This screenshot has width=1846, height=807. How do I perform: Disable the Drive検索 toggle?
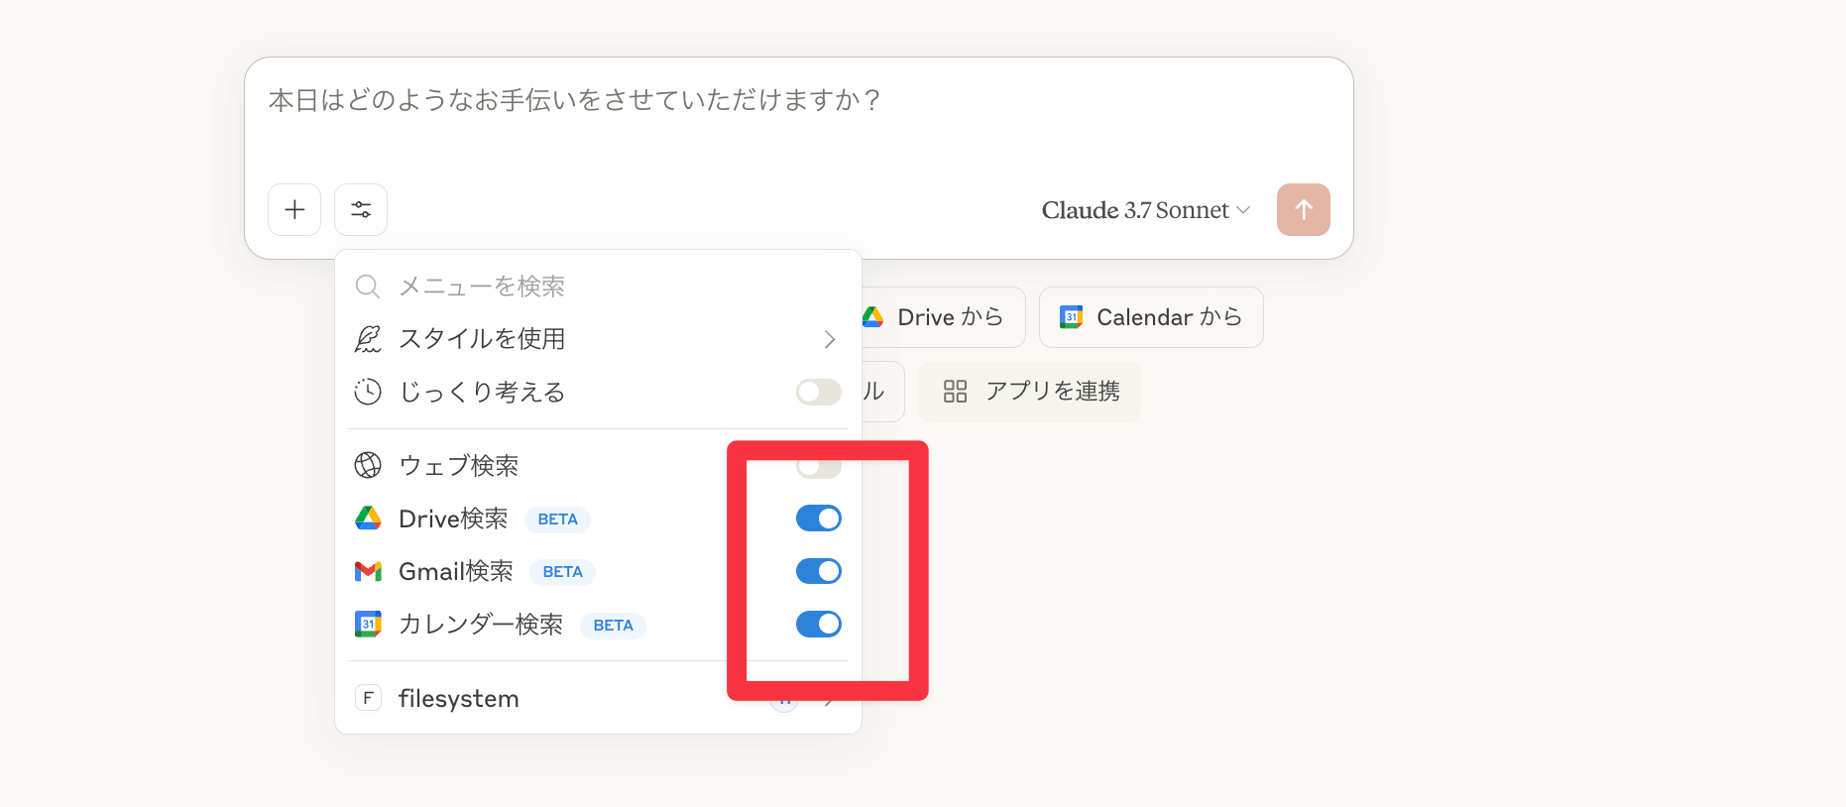818,519
